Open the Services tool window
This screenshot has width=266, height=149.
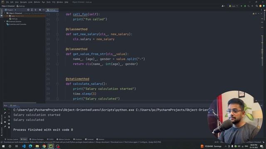coord(100,139)
